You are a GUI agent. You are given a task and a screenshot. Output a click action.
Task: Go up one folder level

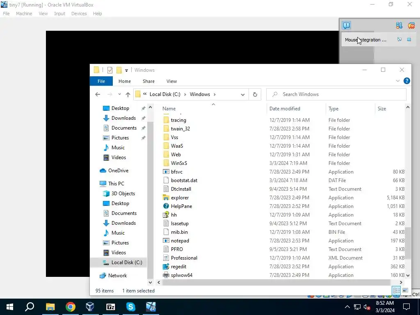pos(128,94)
